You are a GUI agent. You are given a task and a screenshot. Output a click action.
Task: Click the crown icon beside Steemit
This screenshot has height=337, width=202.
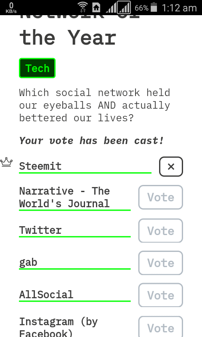pyautogui.click(x=6, y=162)
